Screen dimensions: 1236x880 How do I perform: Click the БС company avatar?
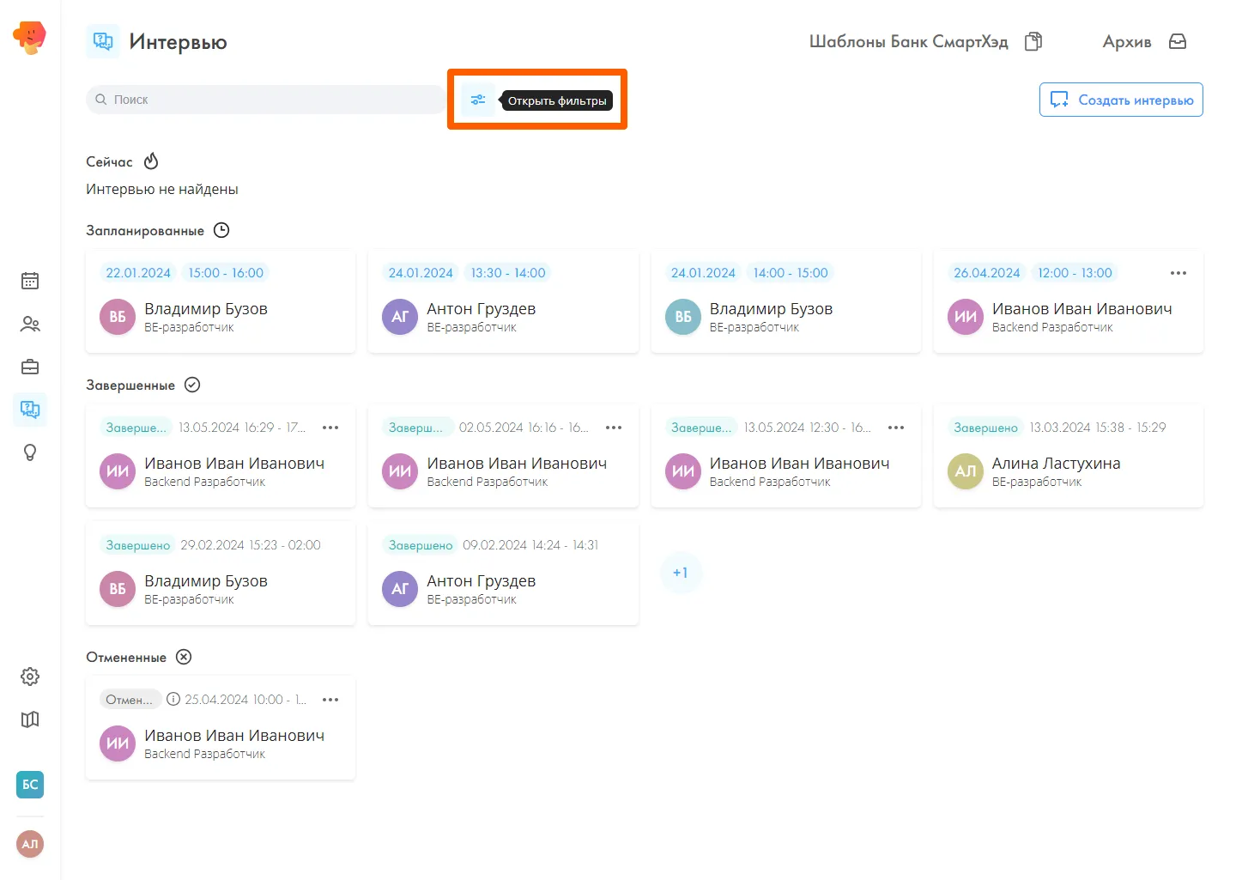30,785
